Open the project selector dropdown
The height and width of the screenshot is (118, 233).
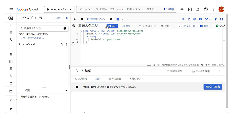[59, 9]
